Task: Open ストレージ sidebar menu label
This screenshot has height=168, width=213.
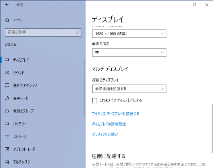Action: coord(20,137)
